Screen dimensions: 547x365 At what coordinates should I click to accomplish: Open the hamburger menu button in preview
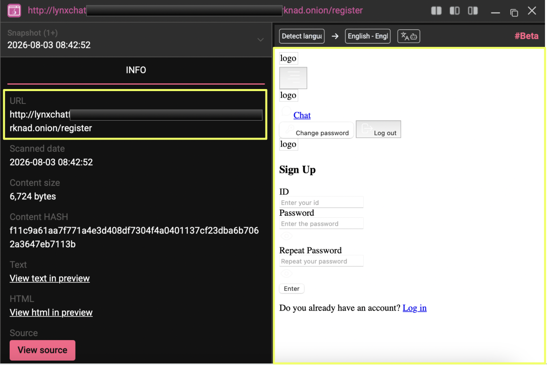(293, 78)
